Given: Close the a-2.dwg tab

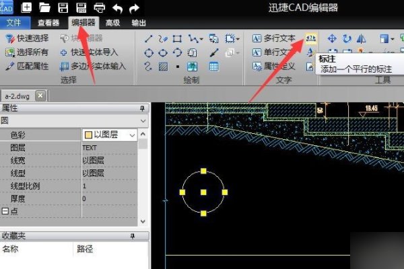Looking at the screenshot, I should tap(40, 95).
